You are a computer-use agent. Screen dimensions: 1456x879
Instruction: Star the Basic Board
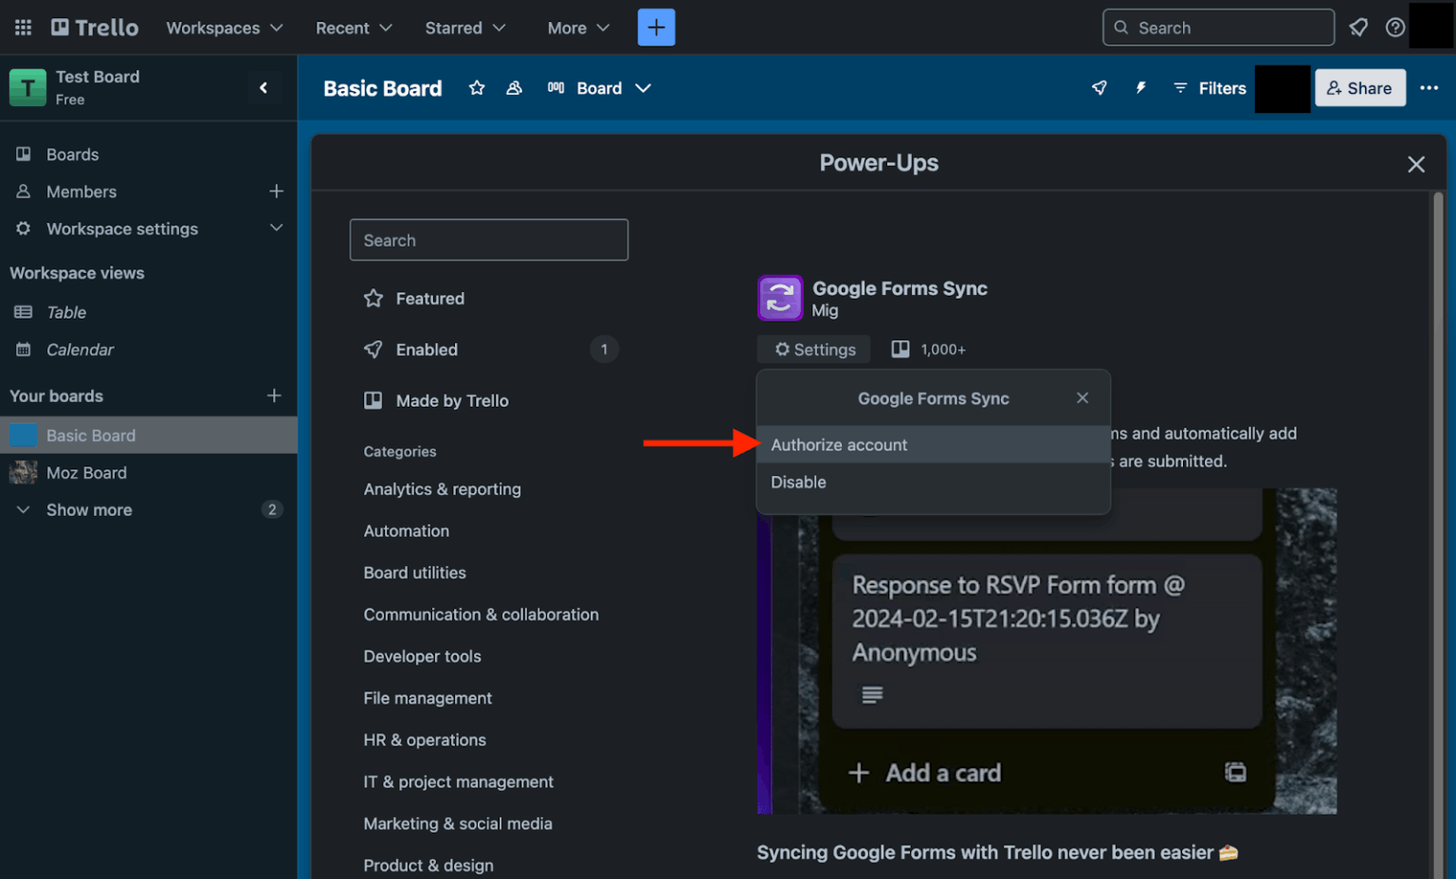(x=476, y=87)
